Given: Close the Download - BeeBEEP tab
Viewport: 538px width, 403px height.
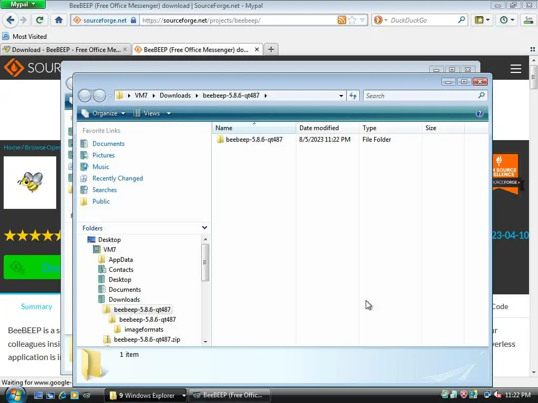Looking at the screenshot, I should [125, 50].
